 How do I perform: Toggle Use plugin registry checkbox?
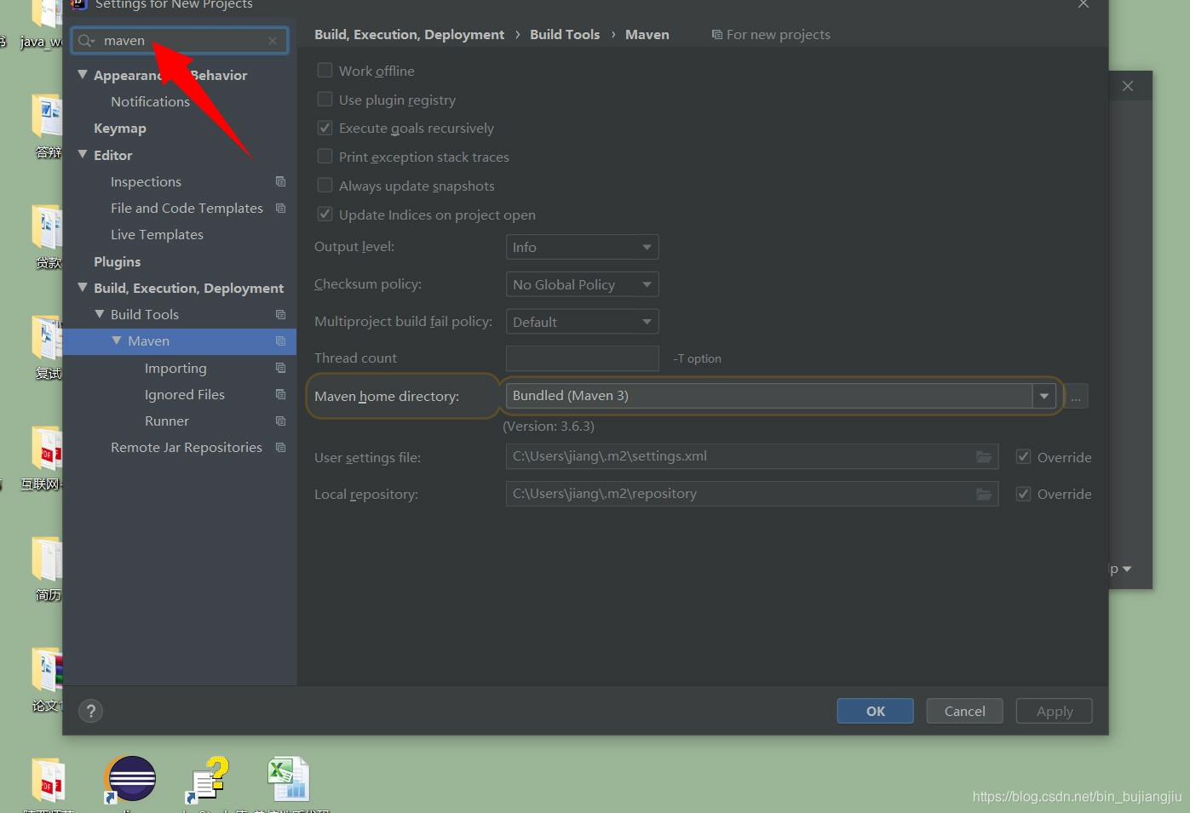[325, 100]
